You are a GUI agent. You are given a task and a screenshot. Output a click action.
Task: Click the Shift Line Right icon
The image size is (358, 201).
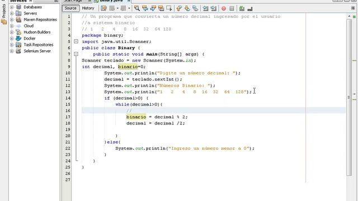[x=214, y=8]
